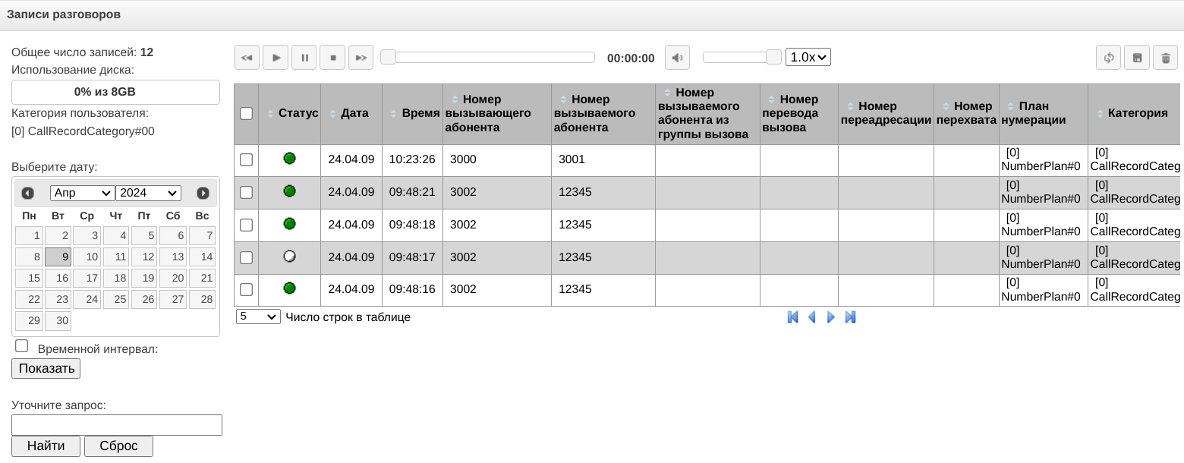Viewport: 1184px width, 463px height.
Task: Click the volume slider handle
Action: (x=773, y=57)
